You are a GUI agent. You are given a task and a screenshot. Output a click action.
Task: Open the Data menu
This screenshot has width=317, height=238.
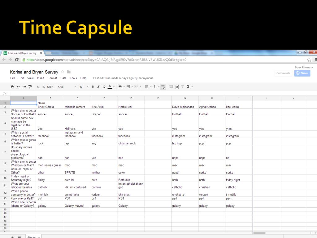coord(63,78)
